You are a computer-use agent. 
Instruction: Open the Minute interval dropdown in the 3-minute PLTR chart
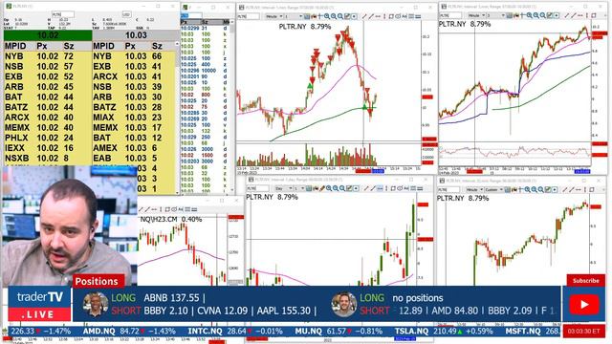tap(477, 15)
